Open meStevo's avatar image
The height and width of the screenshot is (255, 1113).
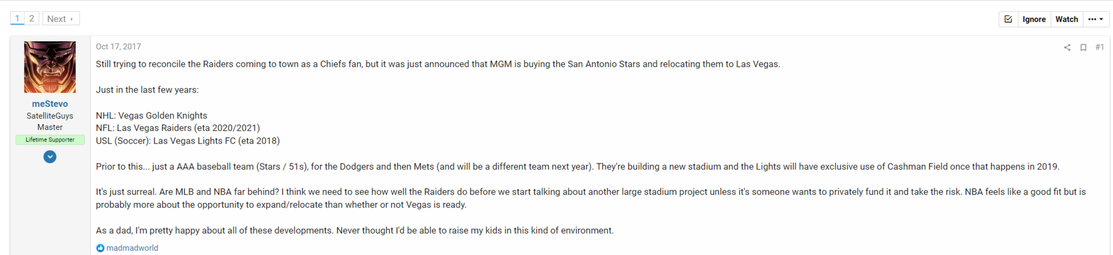coord(50,67)
